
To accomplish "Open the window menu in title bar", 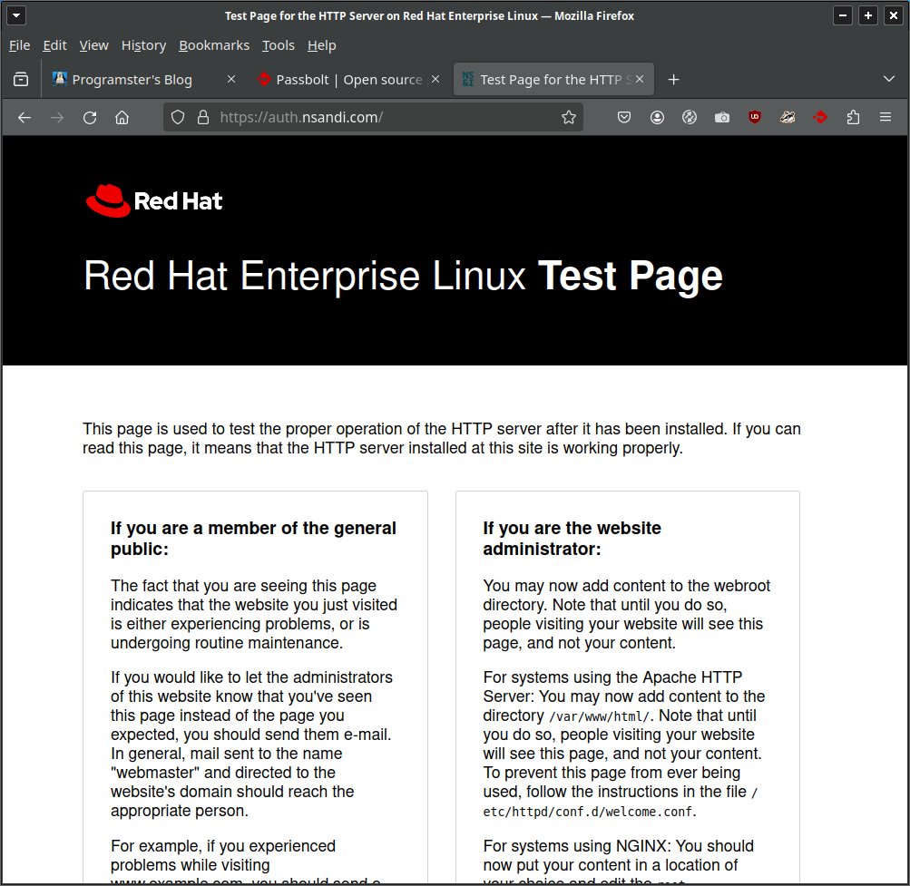I will [16, 15].
